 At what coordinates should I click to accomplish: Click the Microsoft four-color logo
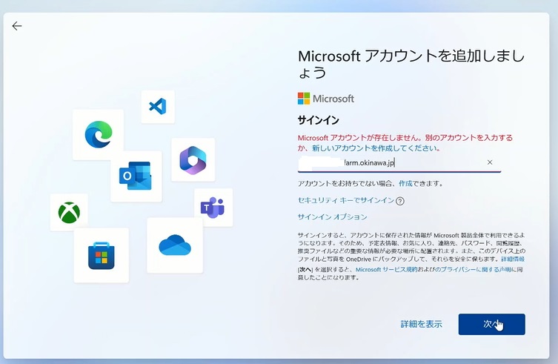[x=304, y=99]
